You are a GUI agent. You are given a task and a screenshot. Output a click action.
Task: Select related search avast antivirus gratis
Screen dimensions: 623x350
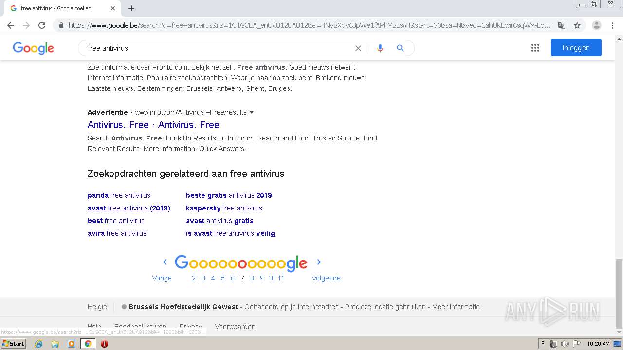(x=220, y=221)
